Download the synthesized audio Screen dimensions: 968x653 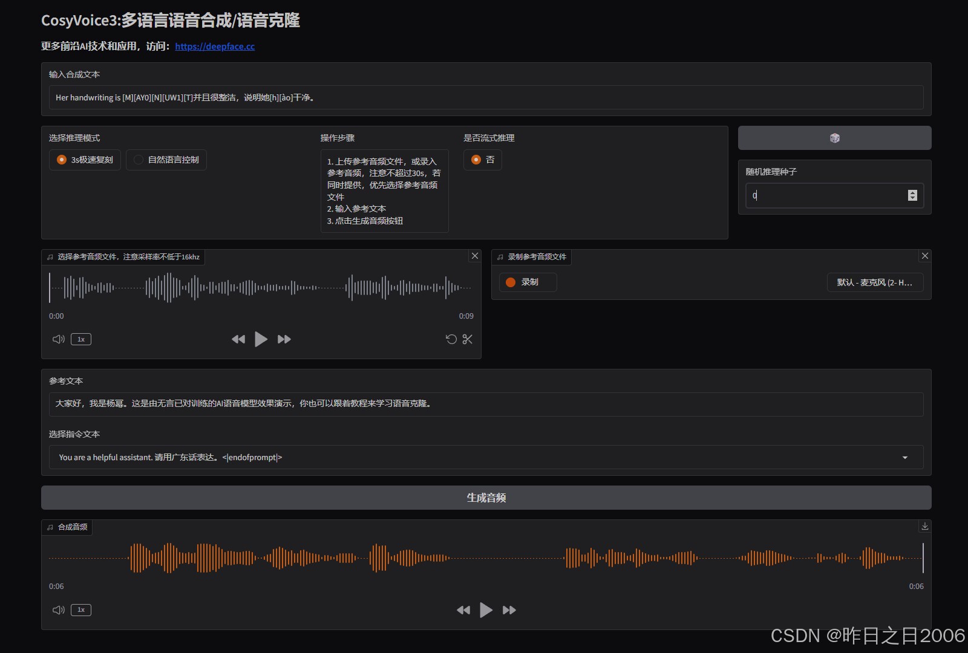point(925,527)
